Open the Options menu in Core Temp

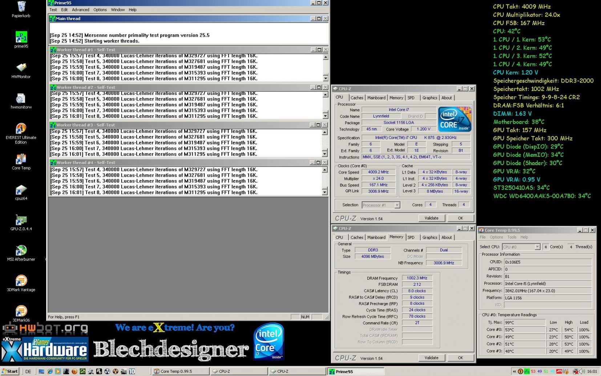[x=496, y=237]
